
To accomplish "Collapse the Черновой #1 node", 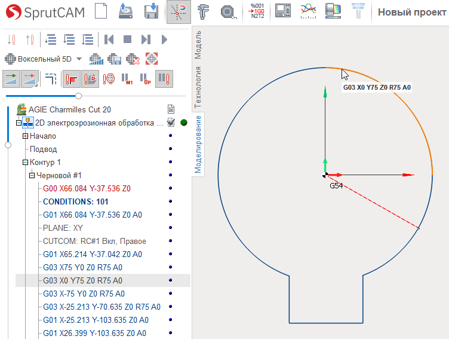I will (x=32, y=176).
